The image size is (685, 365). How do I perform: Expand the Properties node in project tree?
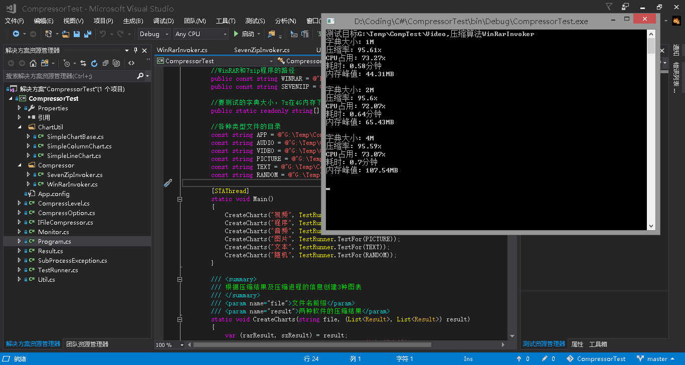tap(19, 108)
